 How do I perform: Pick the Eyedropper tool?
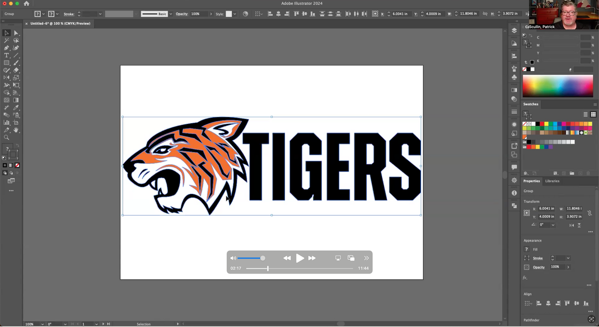pos(16,108)
